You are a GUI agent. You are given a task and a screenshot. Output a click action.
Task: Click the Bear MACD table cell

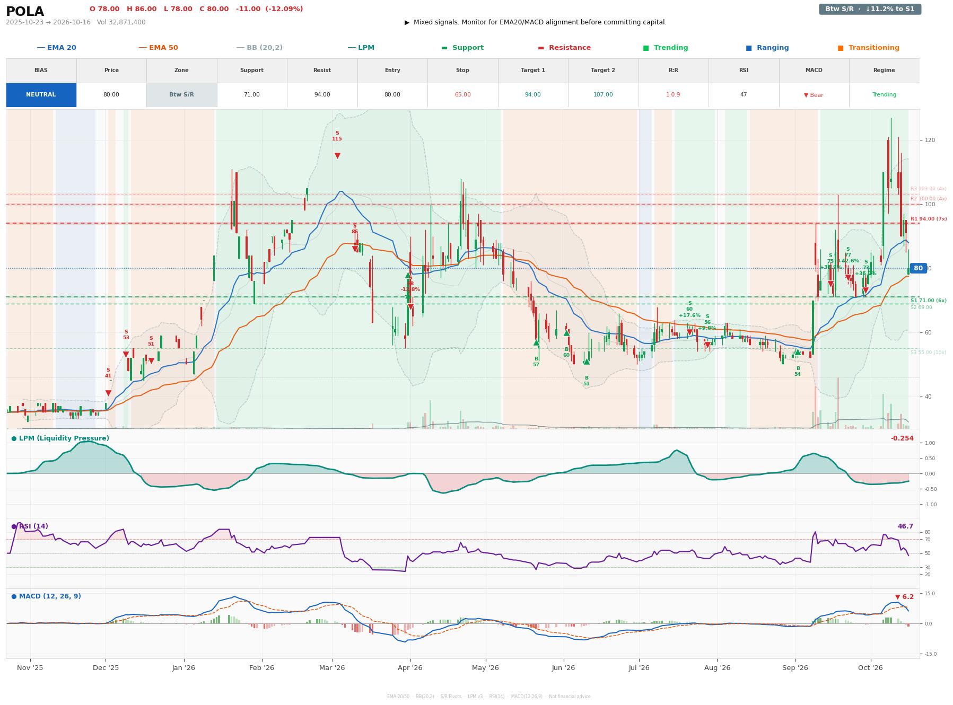814,95
